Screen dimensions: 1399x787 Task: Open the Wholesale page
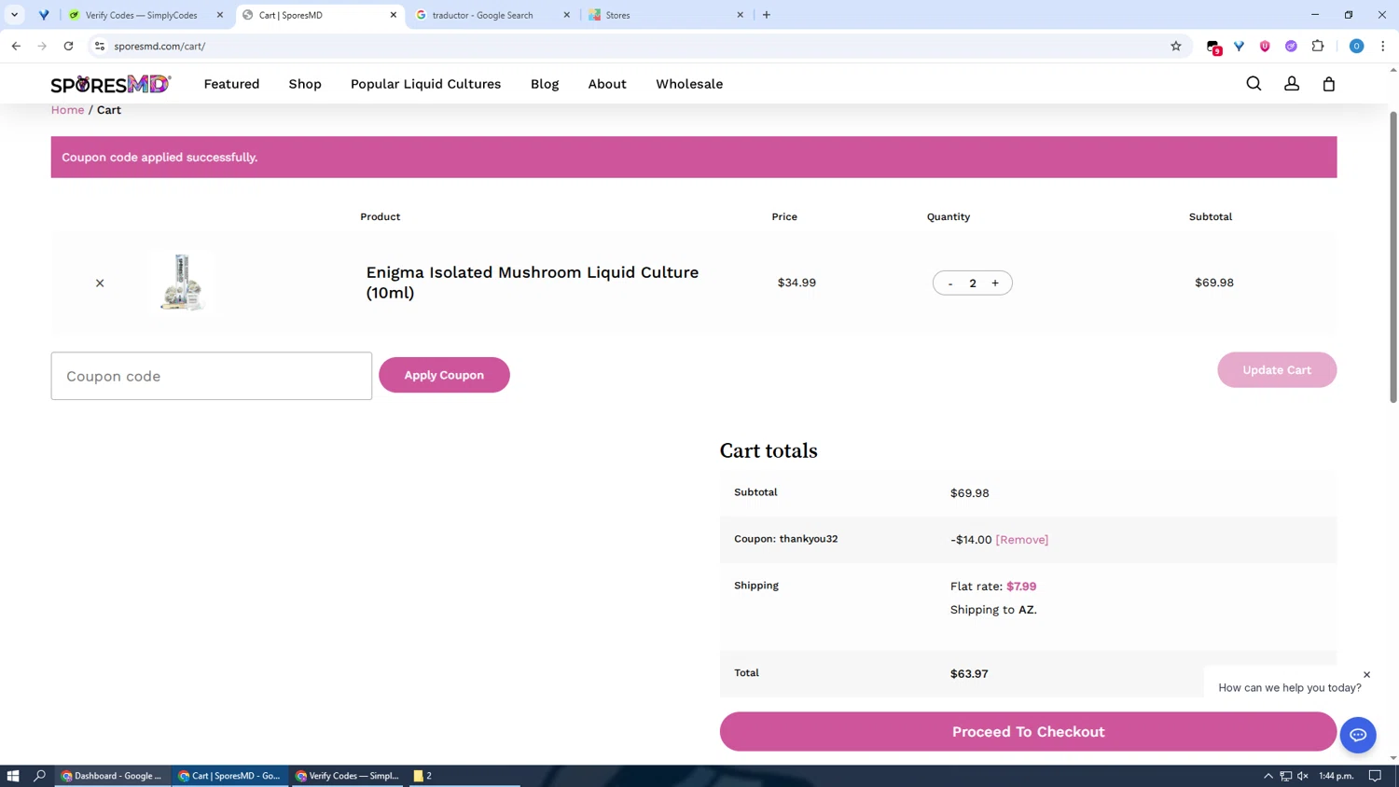tap(689, 84)
